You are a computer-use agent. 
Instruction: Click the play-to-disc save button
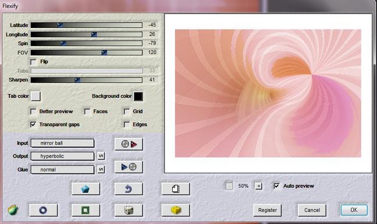[x=129, y=167]
